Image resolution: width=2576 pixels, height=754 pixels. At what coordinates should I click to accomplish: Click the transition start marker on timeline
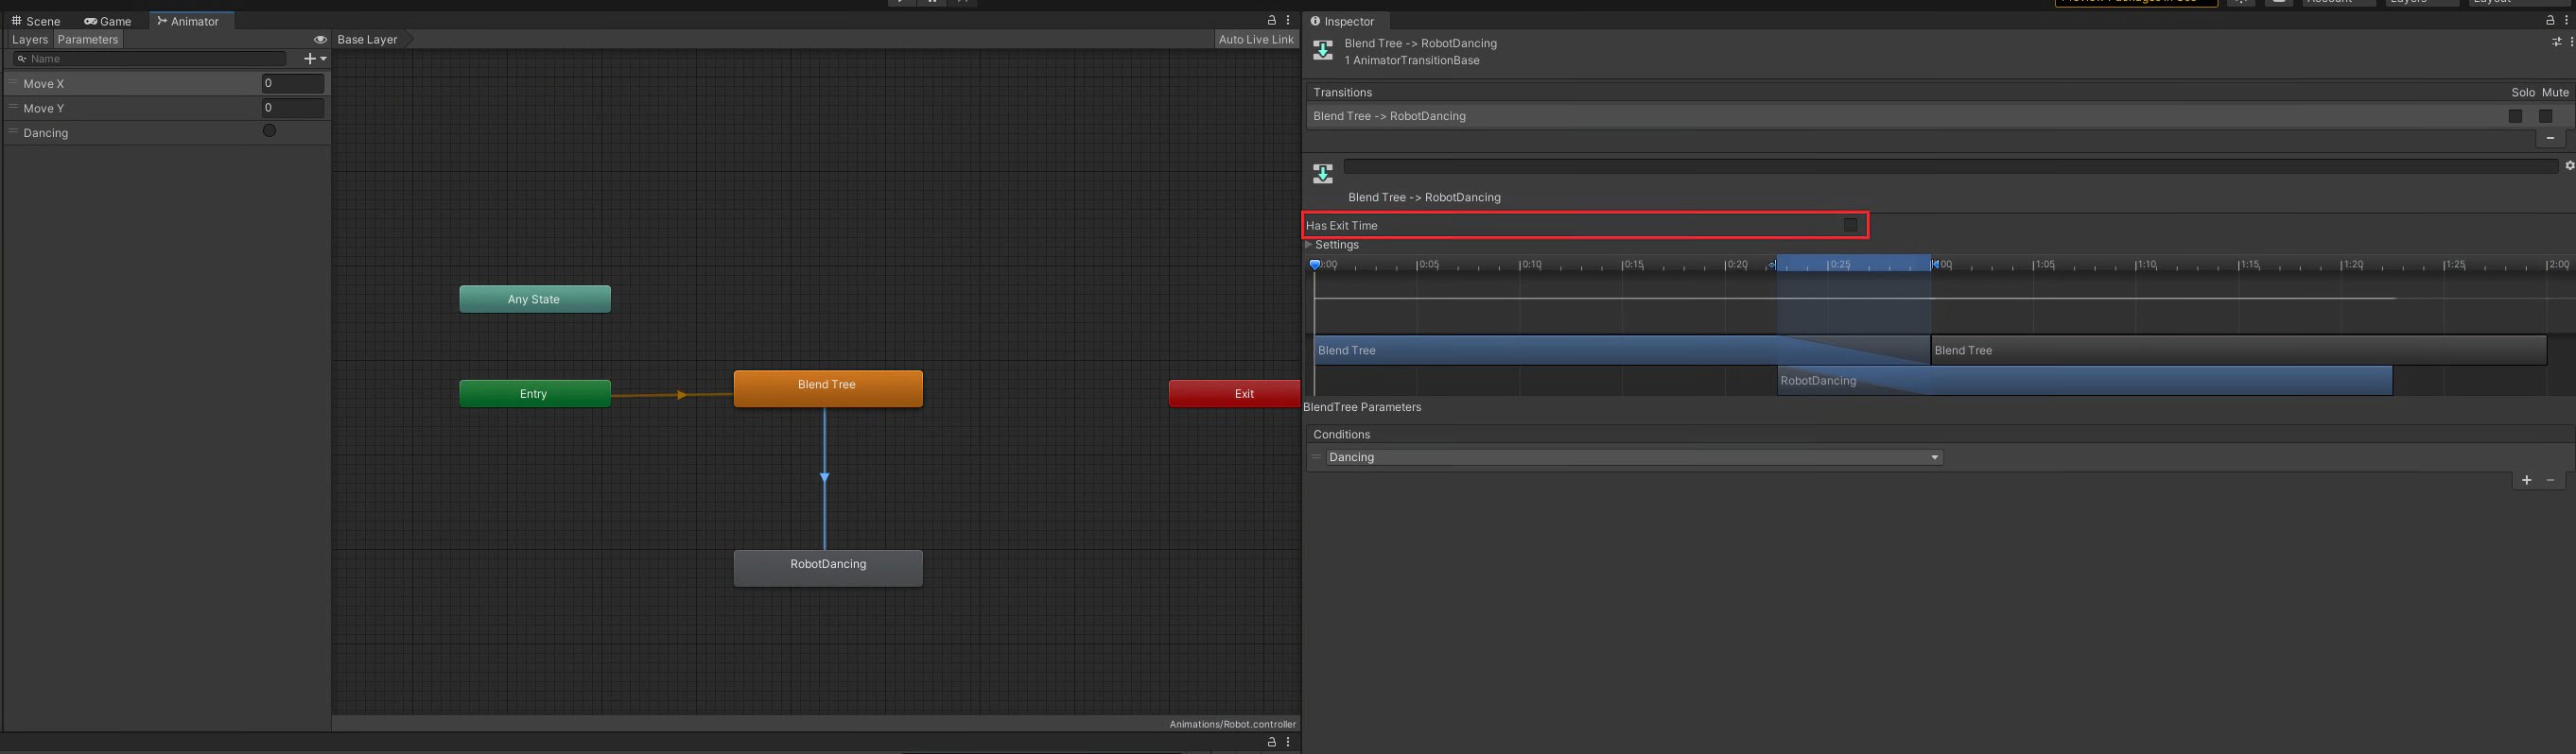[1773, 265]
